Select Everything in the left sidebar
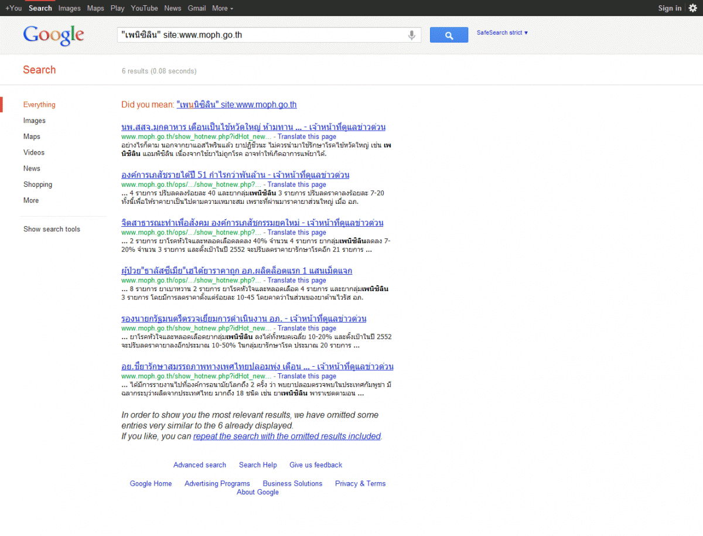This screenshot has width=703, height=536. click(x=39, y=105)
